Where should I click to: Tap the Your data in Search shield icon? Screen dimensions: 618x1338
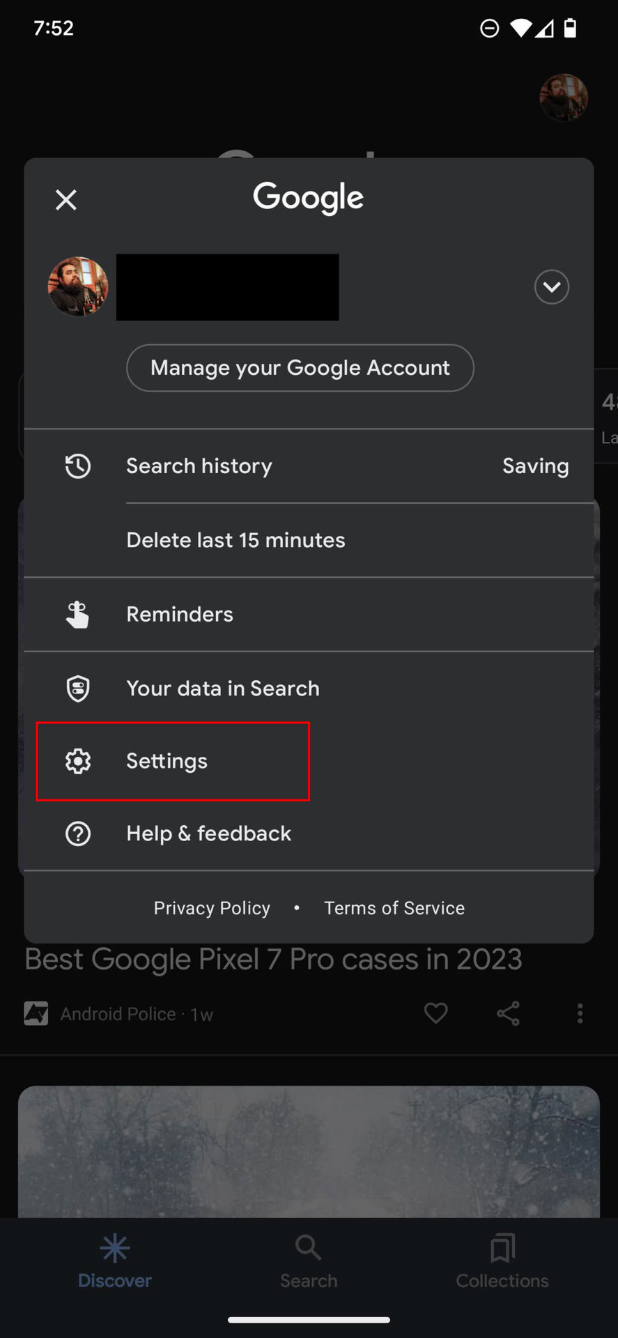(x=78, y=689)
